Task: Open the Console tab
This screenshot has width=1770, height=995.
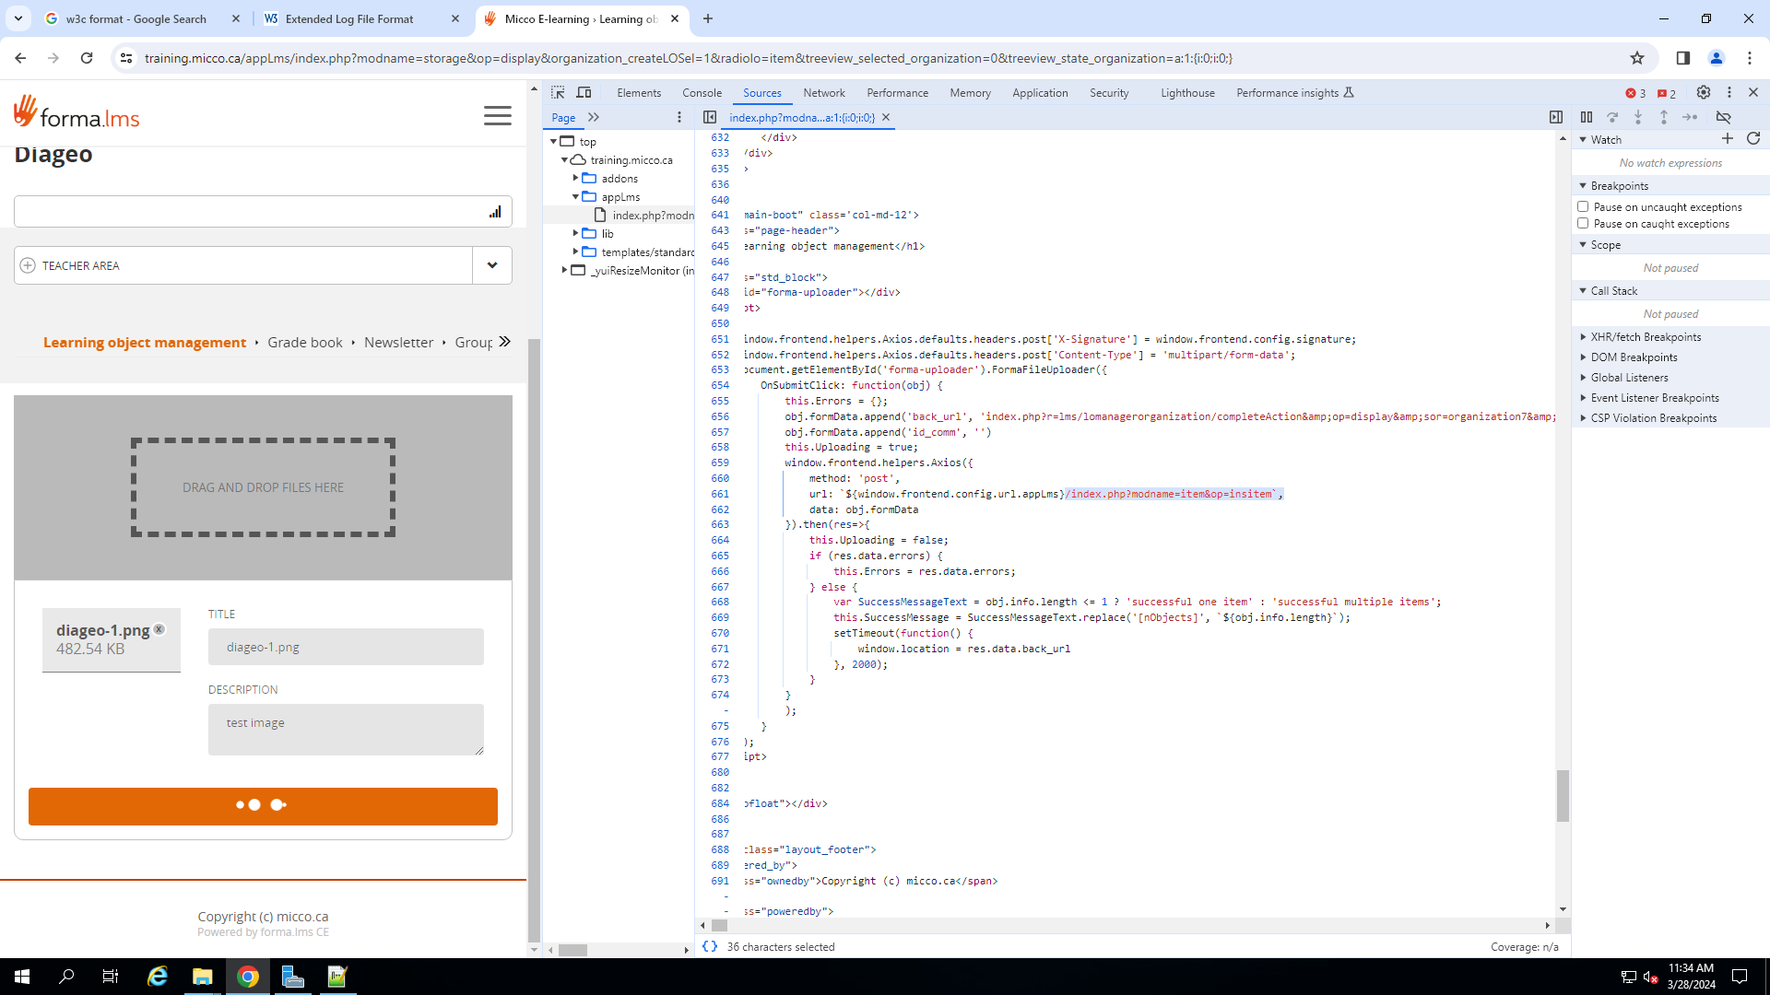Action: pos(702,93)
